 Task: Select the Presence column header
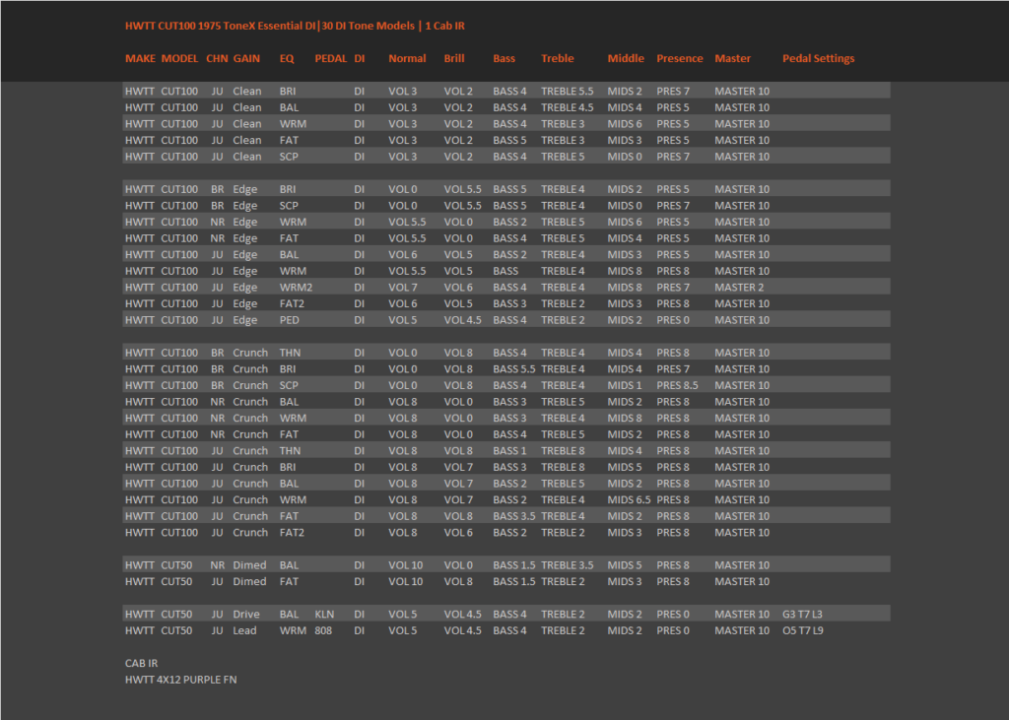(x=679, y=58)
